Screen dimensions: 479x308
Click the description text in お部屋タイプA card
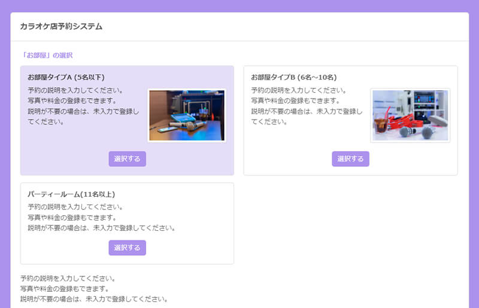coord(83,106)
